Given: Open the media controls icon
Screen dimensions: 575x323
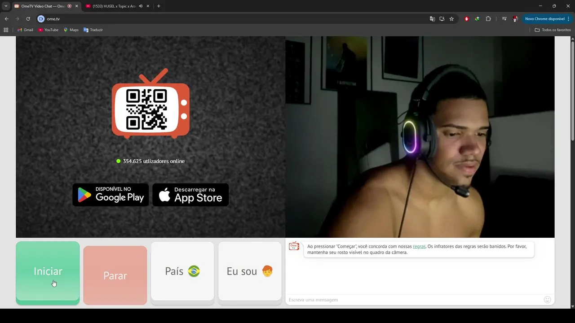Looking at the screenshot, I should 504,19.
